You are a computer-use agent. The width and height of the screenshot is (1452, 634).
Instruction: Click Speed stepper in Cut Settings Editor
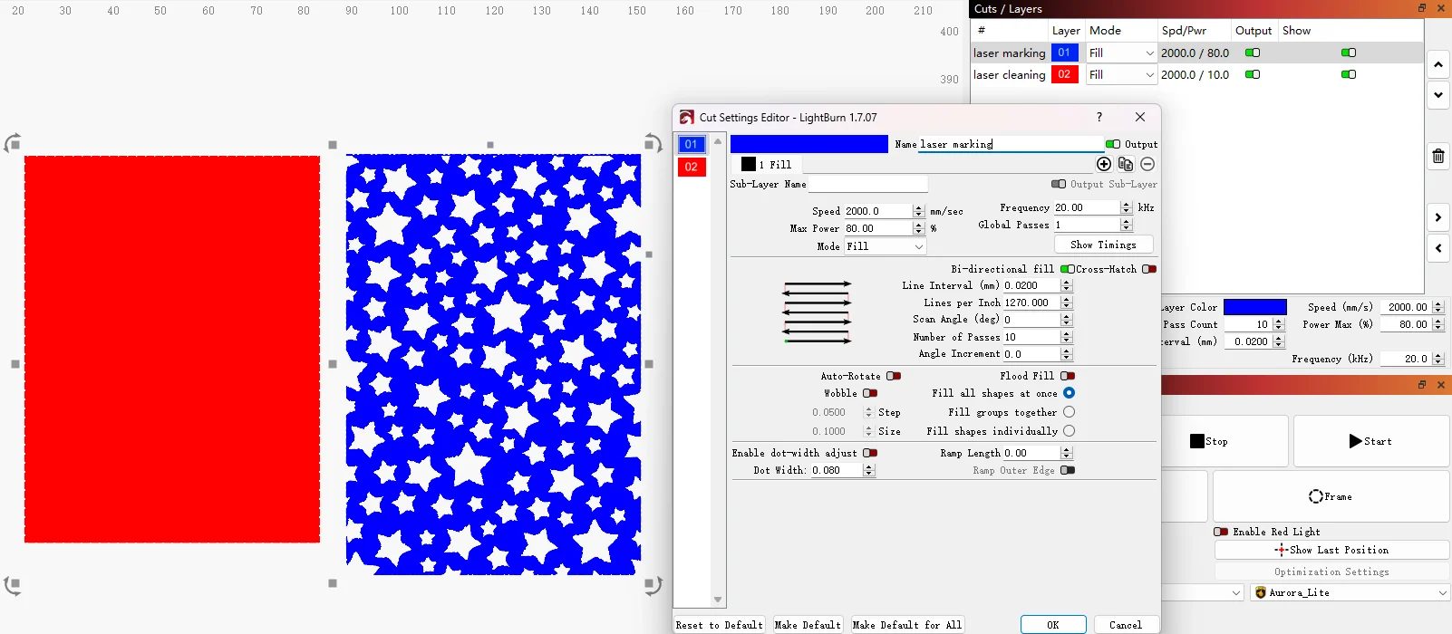pyautogui.click(x=919, y=211)
